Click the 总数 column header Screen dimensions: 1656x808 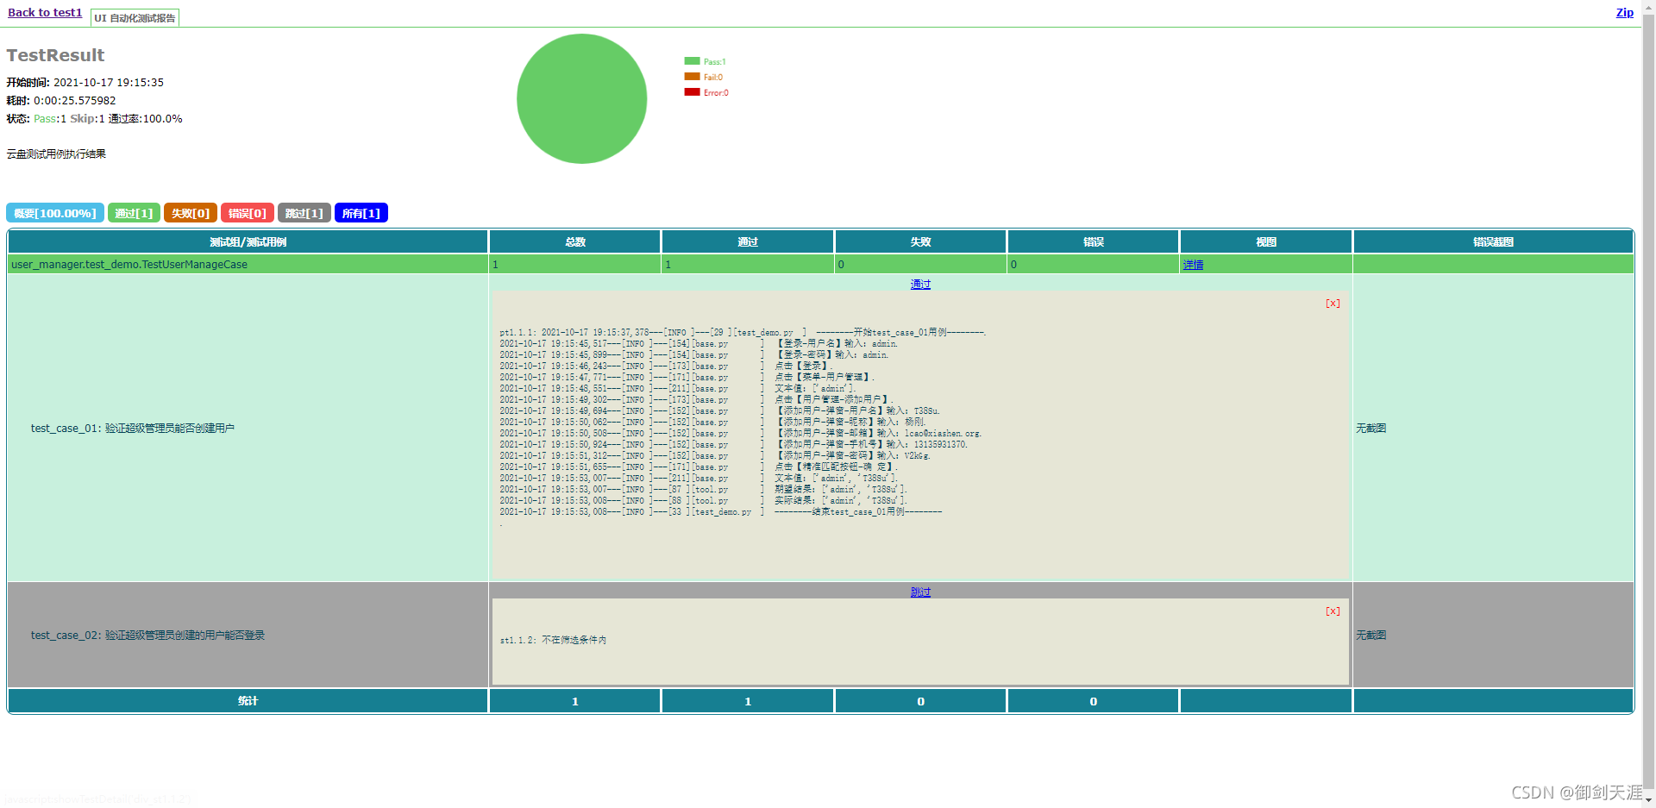coord(575,242)
